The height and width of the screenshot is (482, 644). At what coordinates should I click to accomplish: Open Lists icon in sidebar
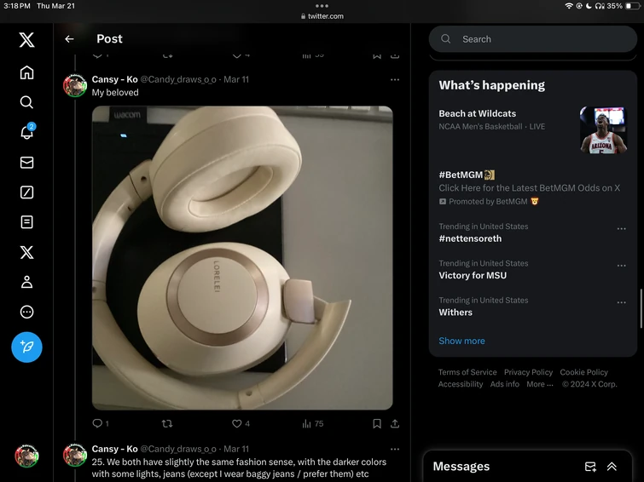26,222
